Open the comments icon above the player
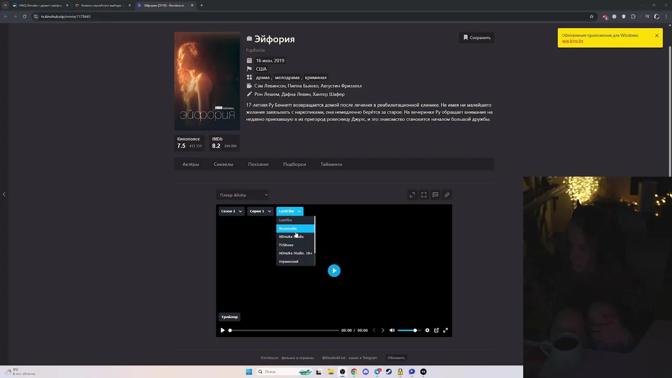Image resolution: width=672 pixels, height=378 pixels. click(435, 195)
